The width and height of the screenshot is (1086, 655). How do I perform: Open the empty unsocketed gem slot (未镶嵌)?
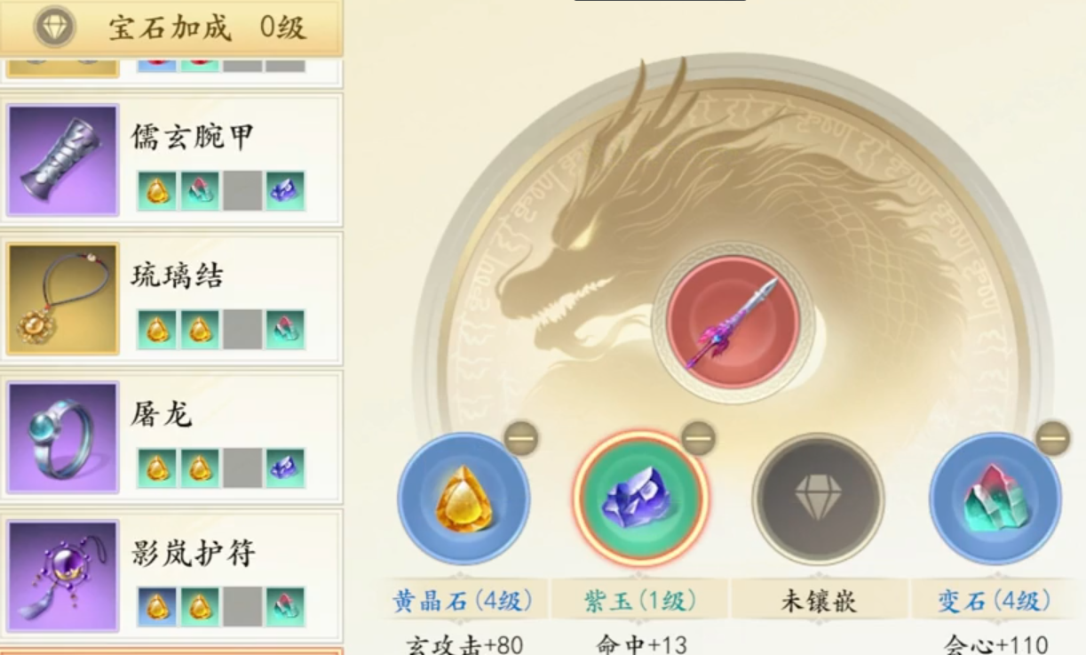pos(818,499)
